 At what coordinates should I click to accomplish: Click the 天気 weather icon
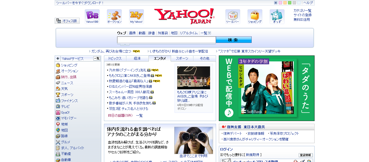[x=58, y=89]
